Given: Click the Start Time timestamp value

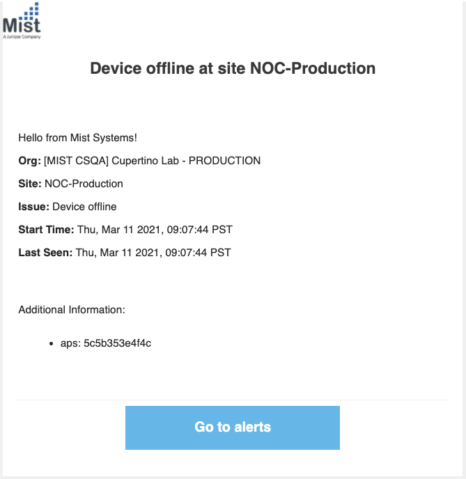Looking at the screenshot, I should tap(153, 230).
